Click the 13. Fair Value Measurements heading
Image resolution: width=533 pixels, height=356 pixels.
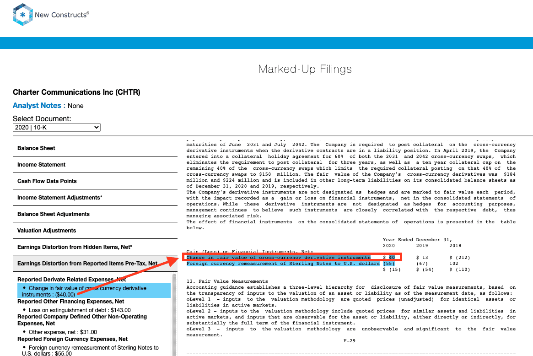[227, 281]
